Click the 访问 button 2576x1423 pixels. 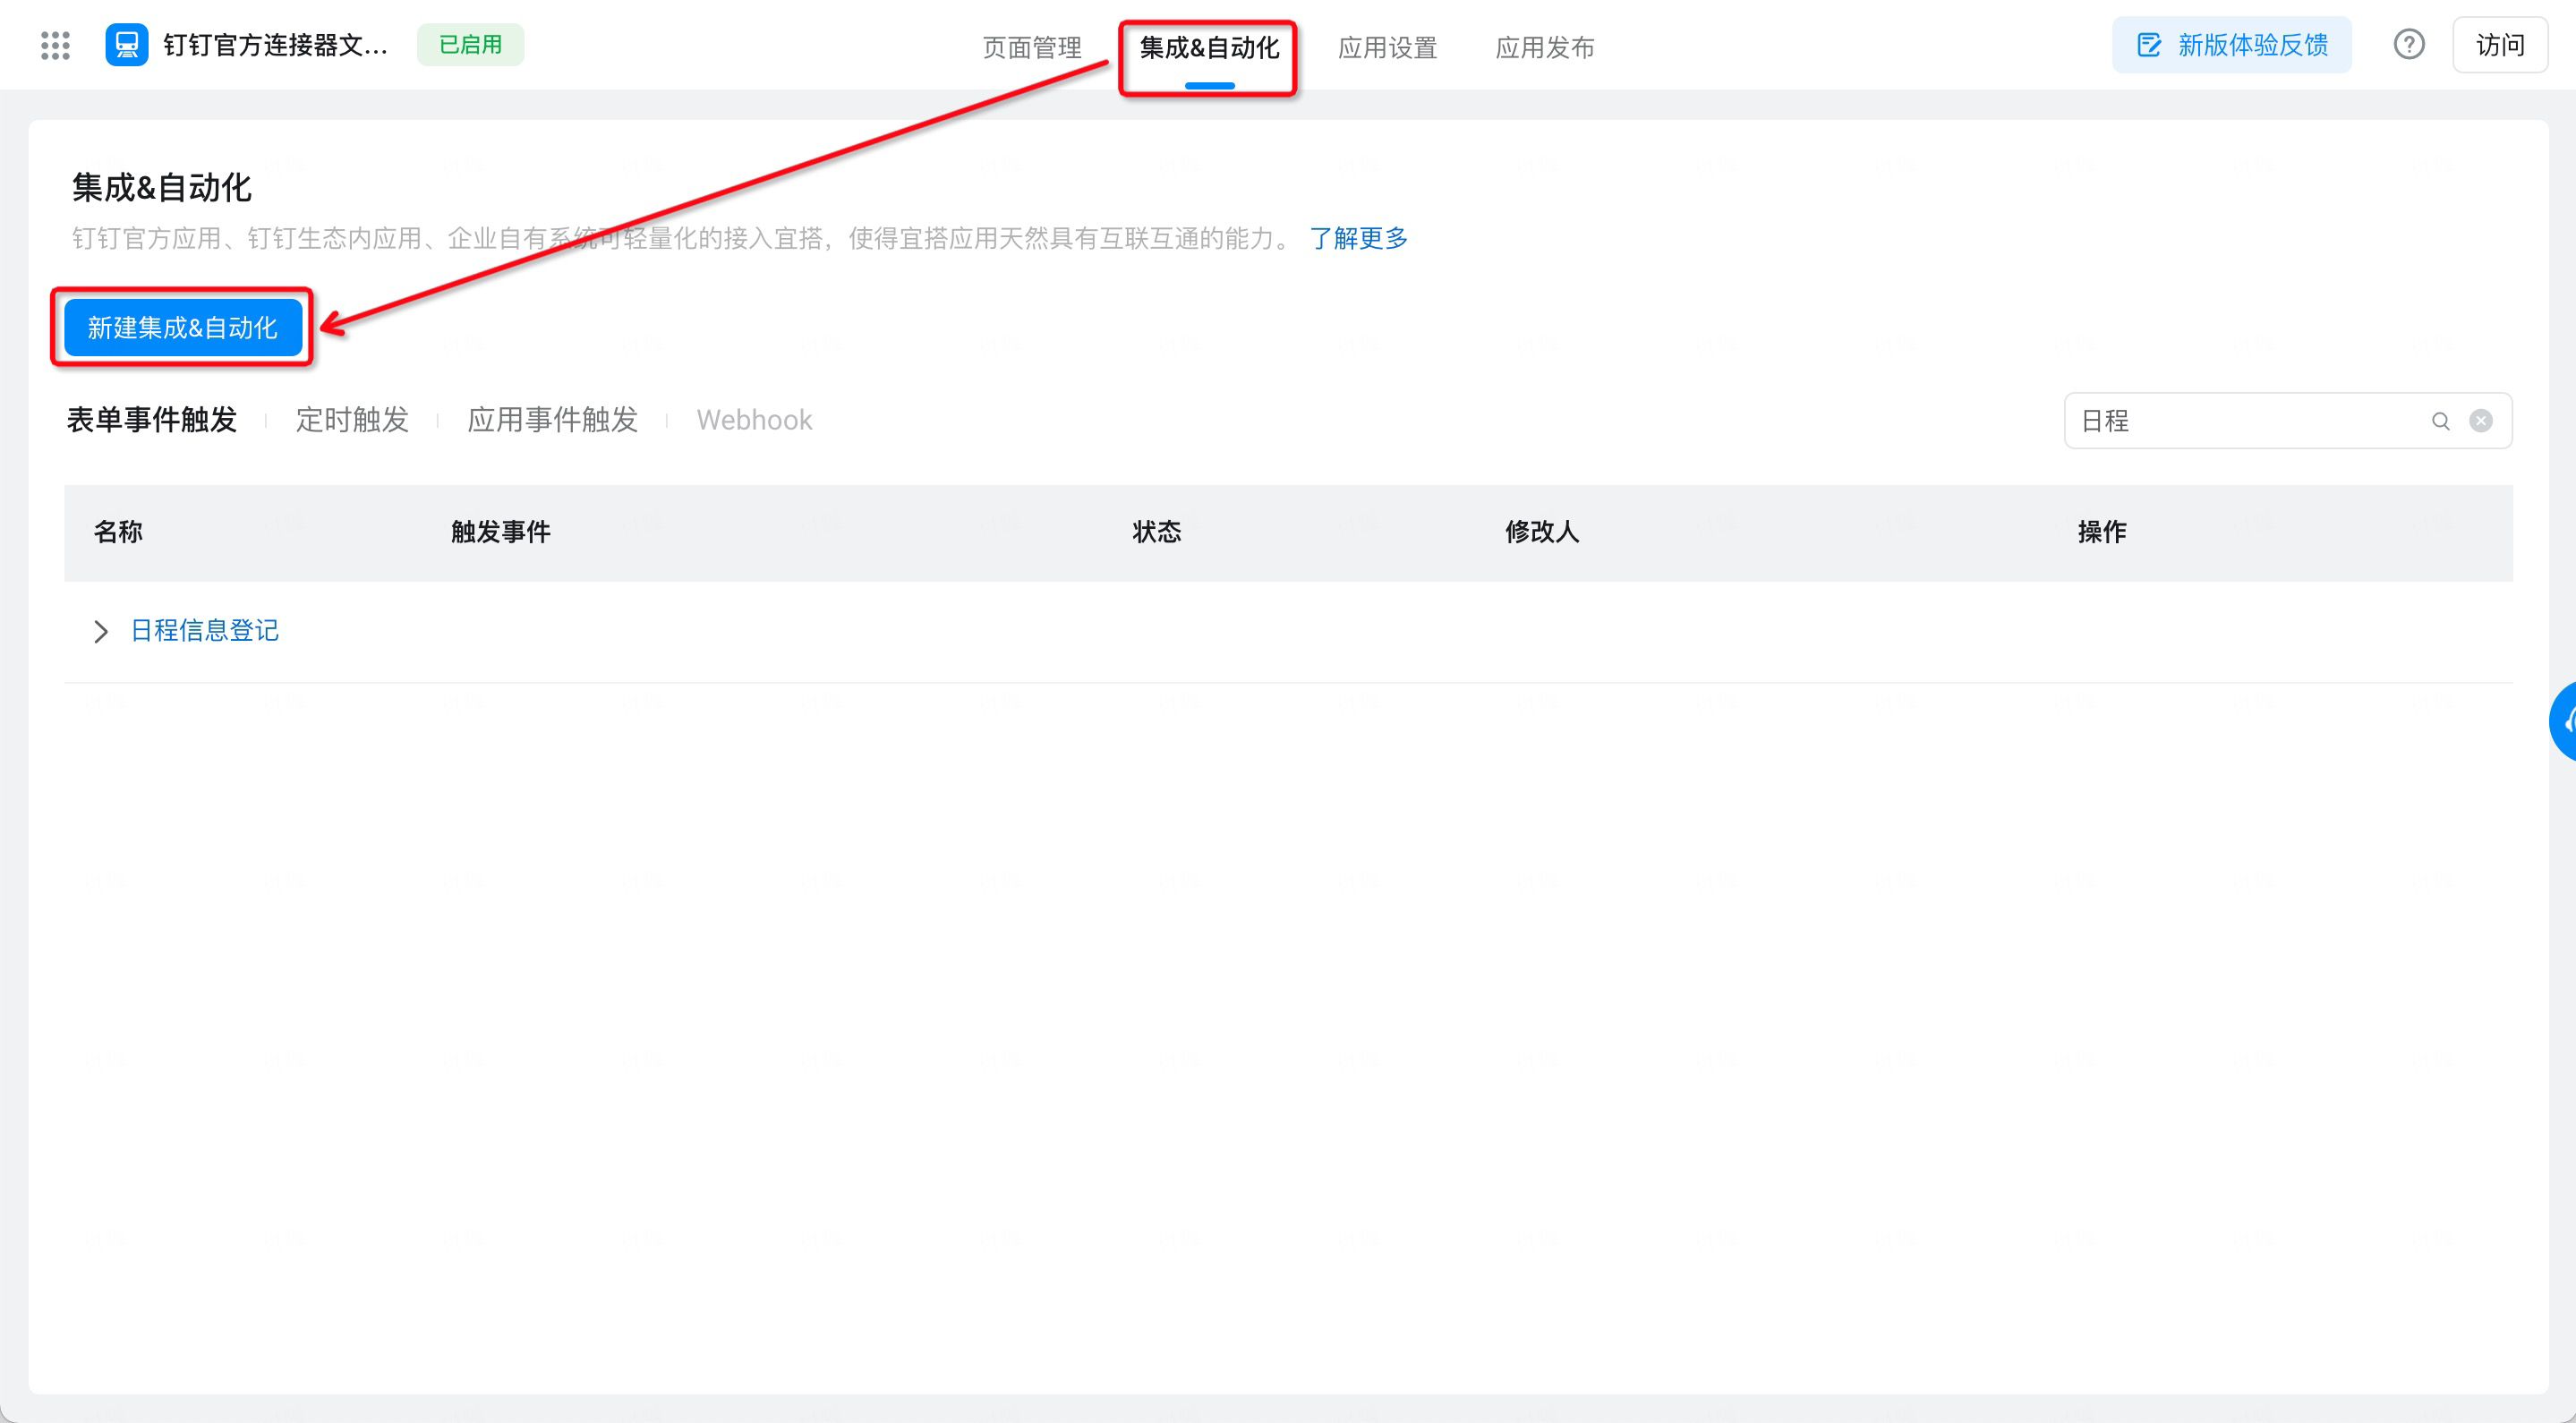coord(2500,45)
